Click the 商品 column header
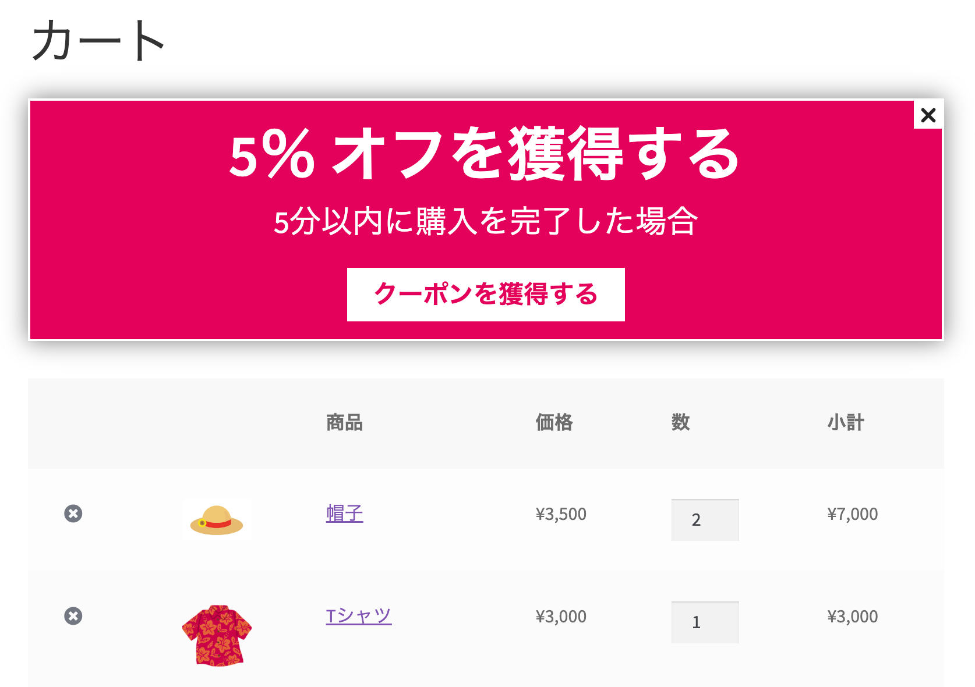The width and height of the screenshot is (975, 687). click(345, 422)
